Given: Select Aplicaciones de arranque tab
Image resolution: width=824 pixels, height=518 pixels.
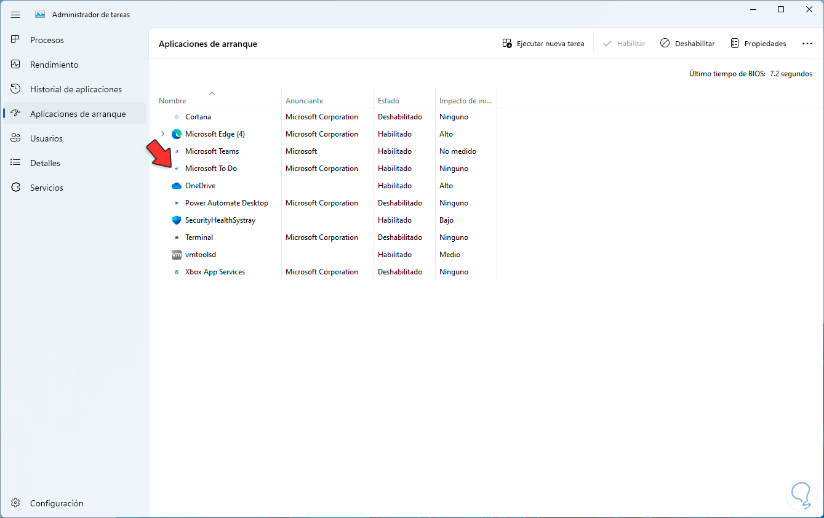Looking at the screenshot, I should point(74,114).
